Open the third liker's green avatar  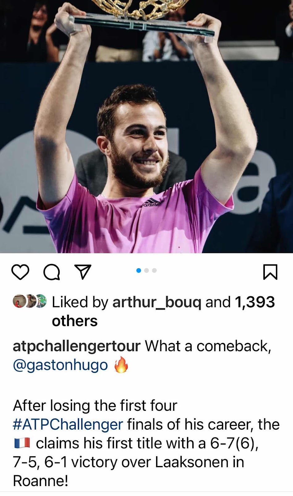pos(41,301)
